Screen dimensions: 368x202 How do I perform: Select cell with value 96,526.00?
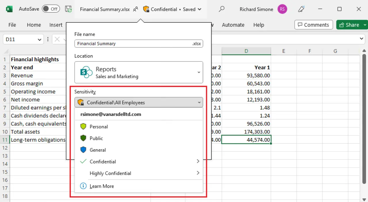tap(246, 124)
